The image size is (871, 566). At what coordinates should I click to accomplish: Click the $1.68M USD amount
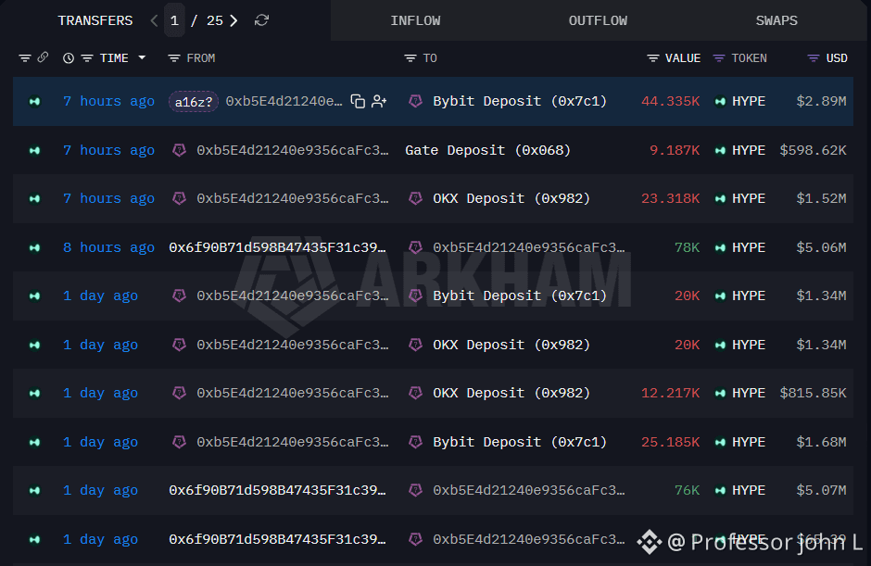[x=821, y=442]
